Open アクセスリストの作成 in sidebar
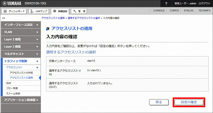 [21, 73]
